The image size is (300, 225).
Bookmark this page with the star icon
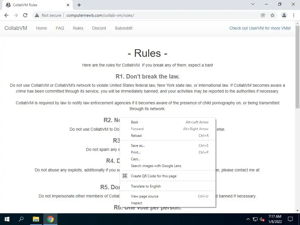(x=272, y=15)
